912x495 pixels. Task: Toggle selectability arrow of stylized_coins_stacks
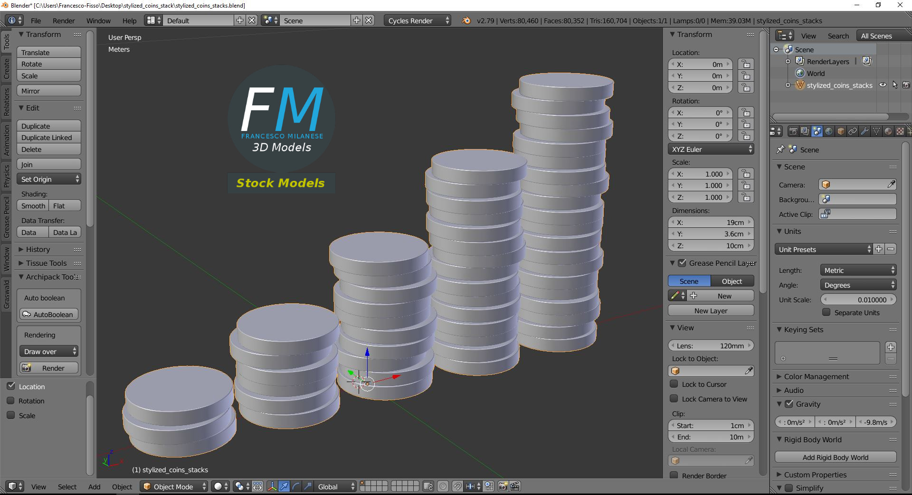[x=895, y=85]
